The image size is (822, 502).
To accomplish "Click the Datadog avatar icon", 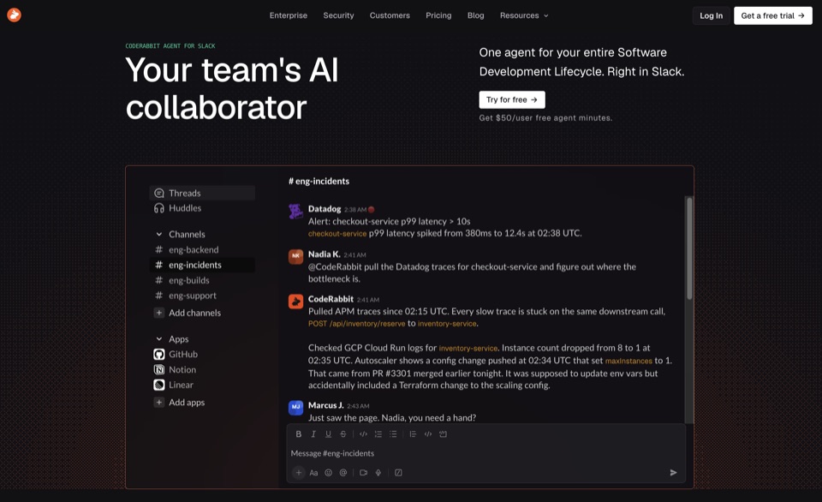I will coord(295,212).
